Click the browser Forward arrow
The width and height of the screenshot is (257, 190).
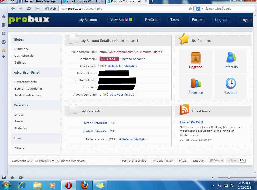click(21, 9)
